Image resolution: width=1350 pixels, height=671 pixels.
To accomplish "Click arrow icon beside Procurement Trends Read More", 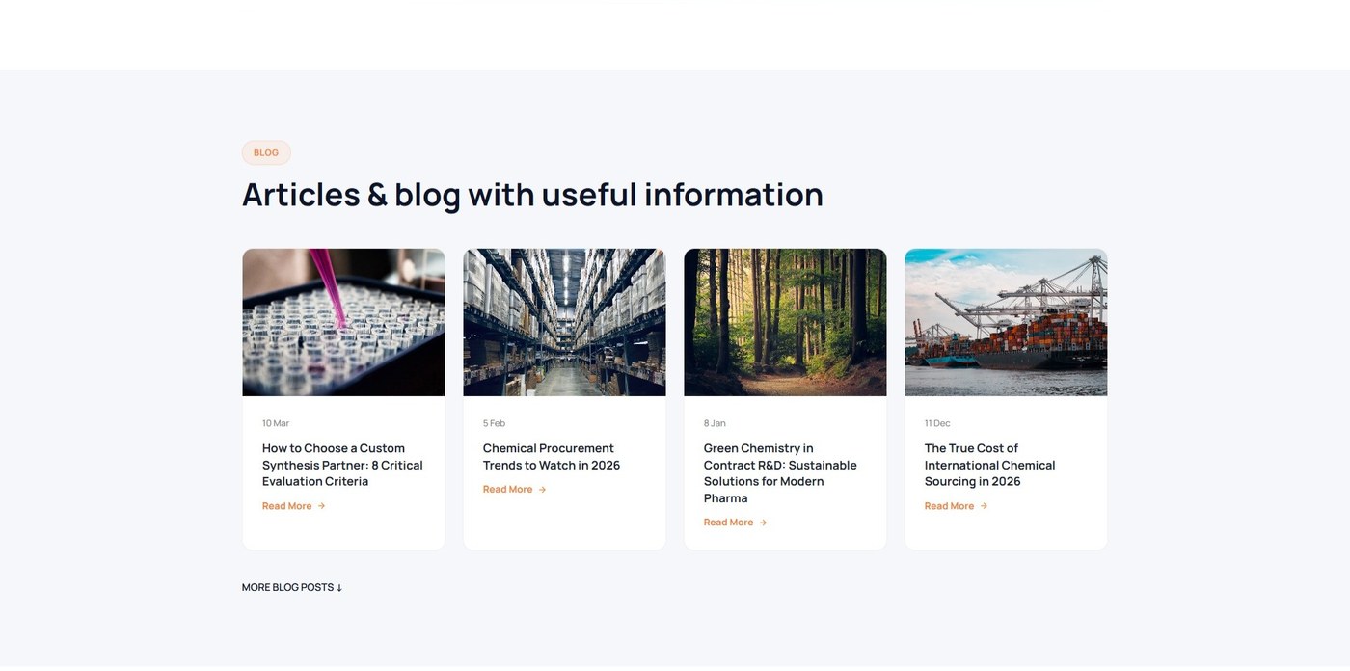I will [x=543, y=490].
